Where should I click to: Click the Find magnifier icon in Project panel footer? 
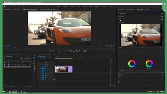[x=28, y=87]
